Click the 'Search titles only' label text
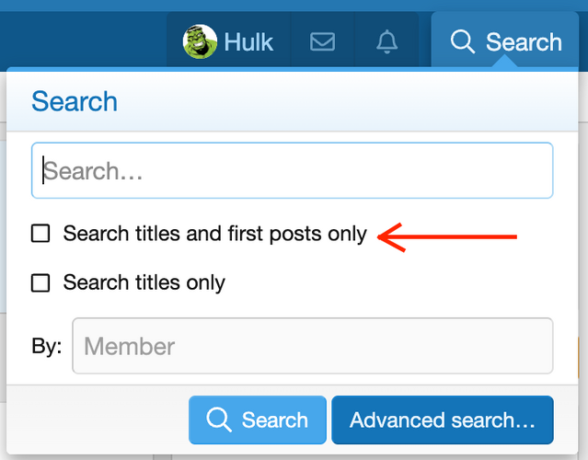 (x=144, y=282)
